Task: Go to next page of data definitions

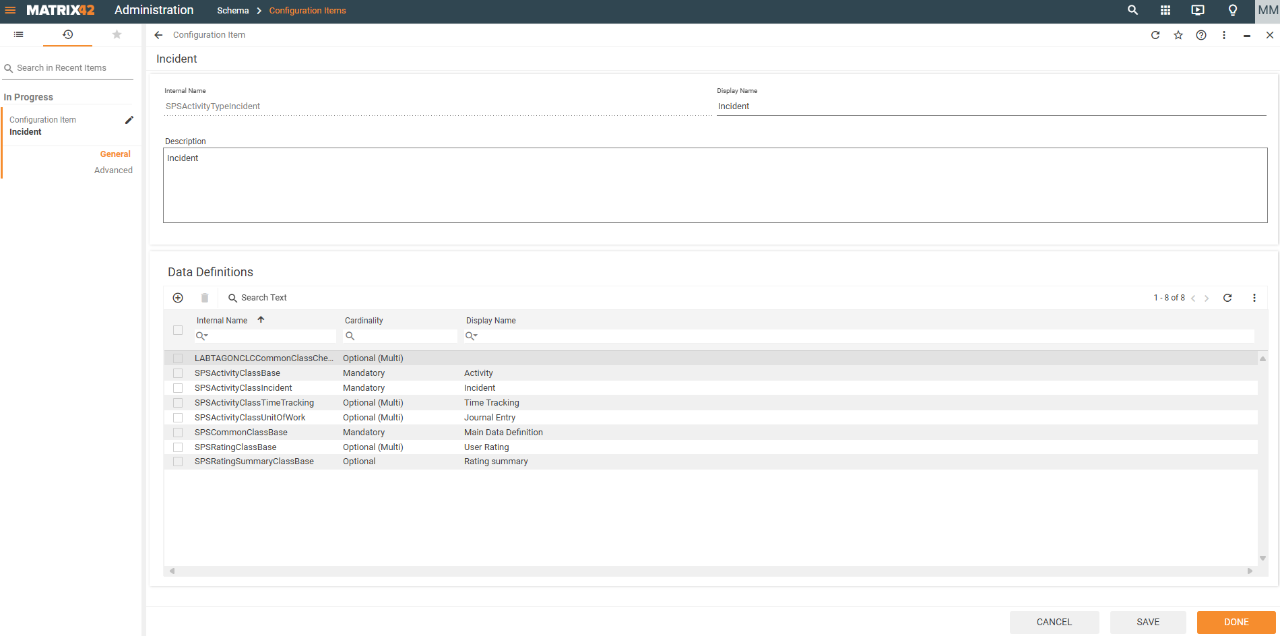Action: [1207, 298]
